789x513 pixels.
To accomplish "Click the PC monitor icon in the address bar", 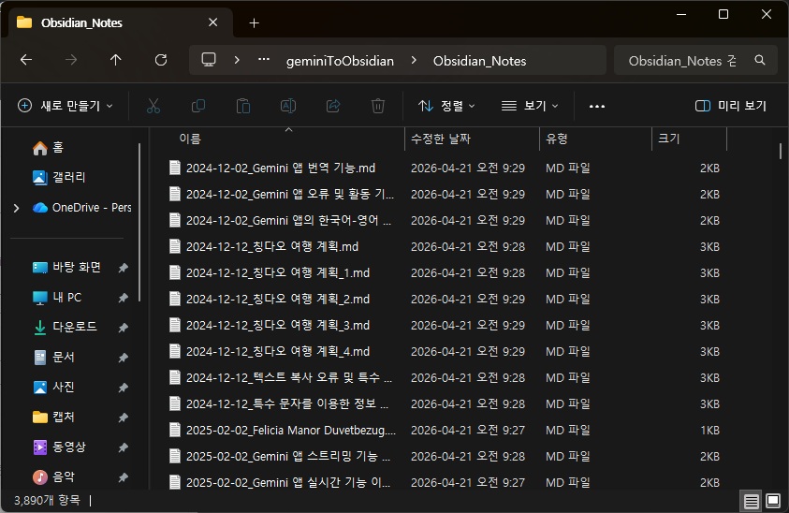I will coord(209,60).
